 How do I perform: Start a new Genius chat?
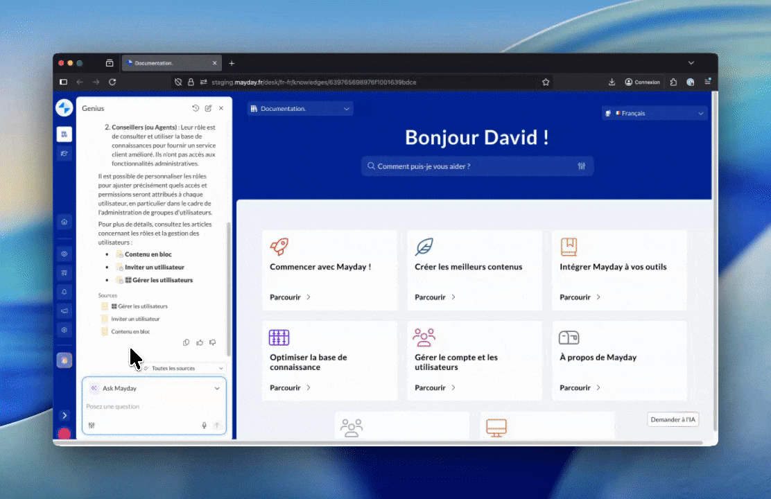pos(208,109)
